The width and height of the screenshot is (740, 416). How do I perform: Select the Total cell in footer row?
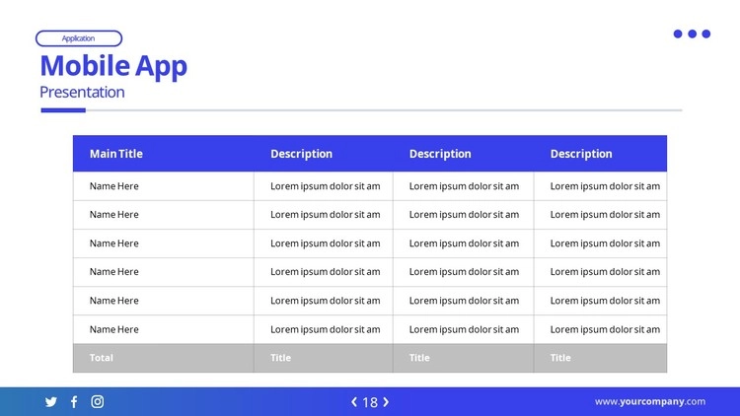point(102,358)
